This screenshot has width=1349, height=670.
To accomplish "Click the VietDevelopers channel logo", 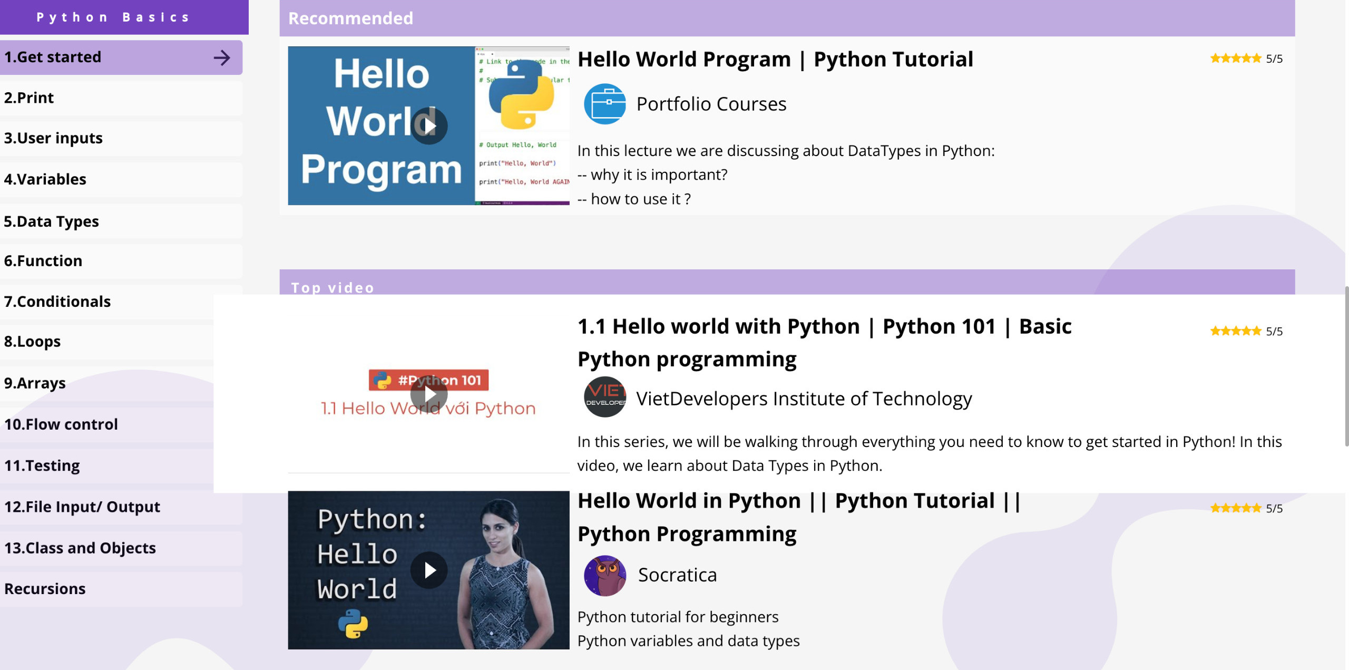I will click(604, 397).
